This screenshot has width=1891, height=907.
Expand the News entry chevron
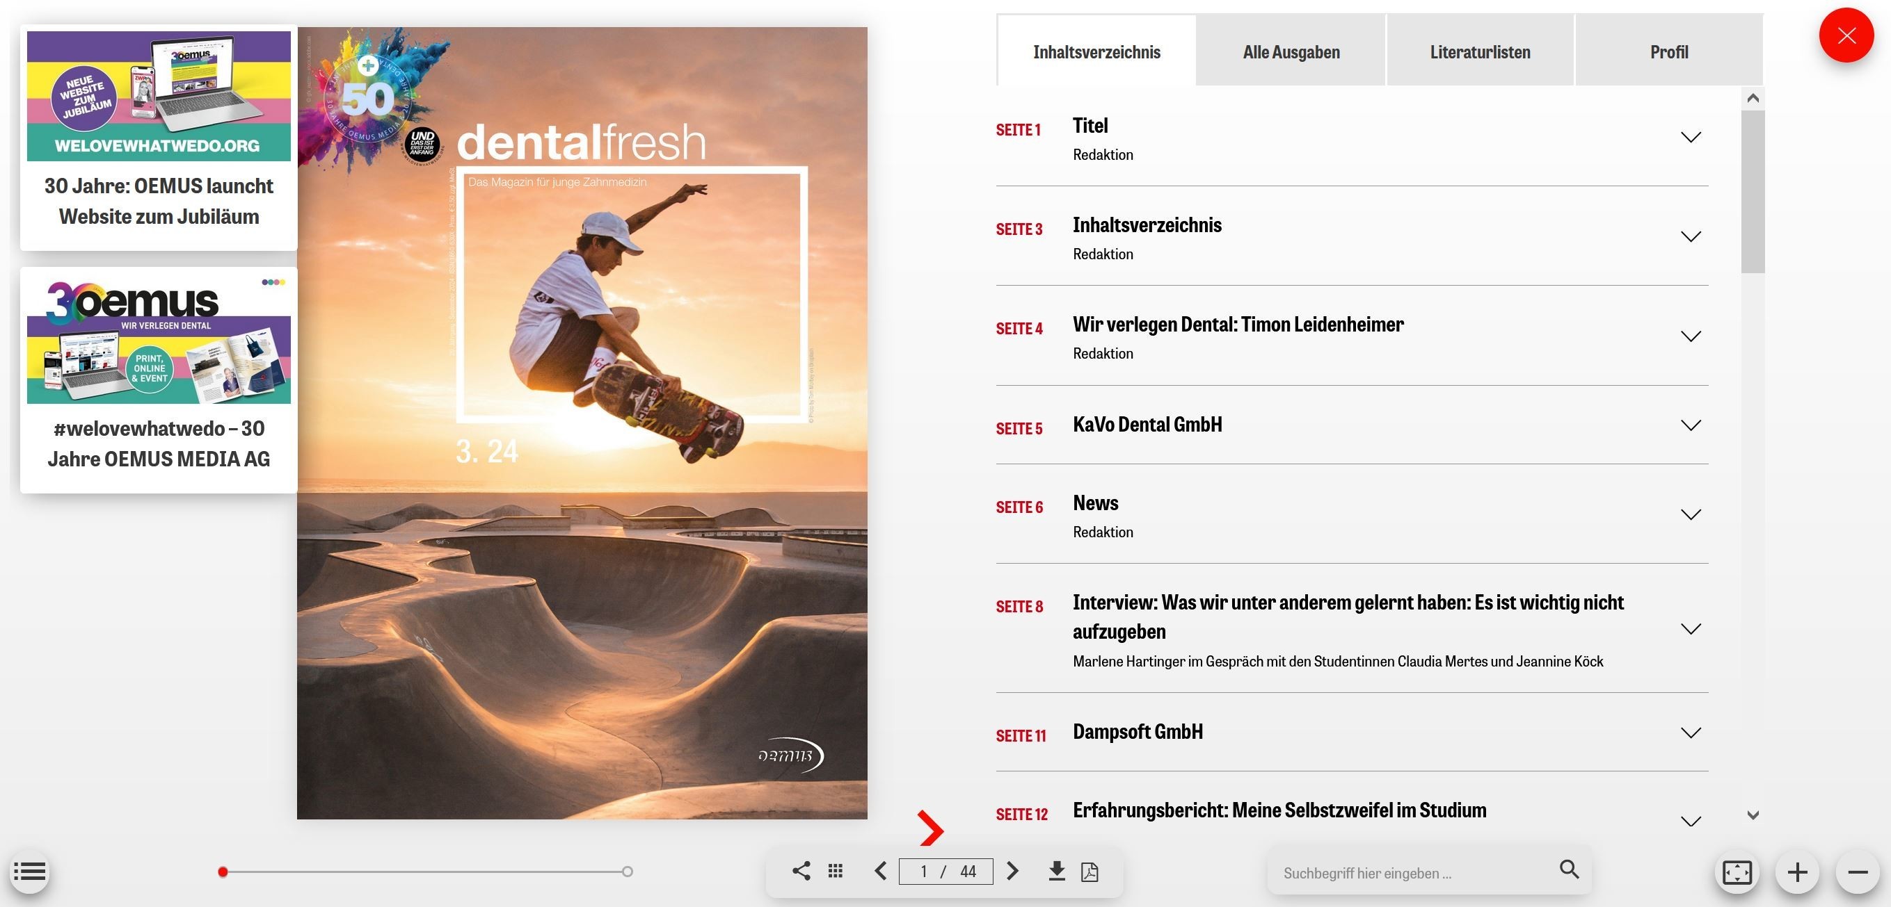(1691, 515)
